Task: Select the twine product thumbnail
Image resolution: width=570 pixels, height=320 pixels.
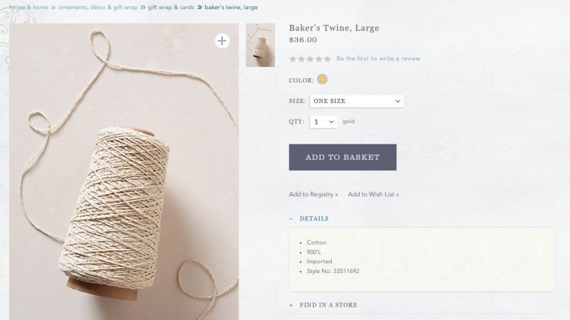Action: 260,45
